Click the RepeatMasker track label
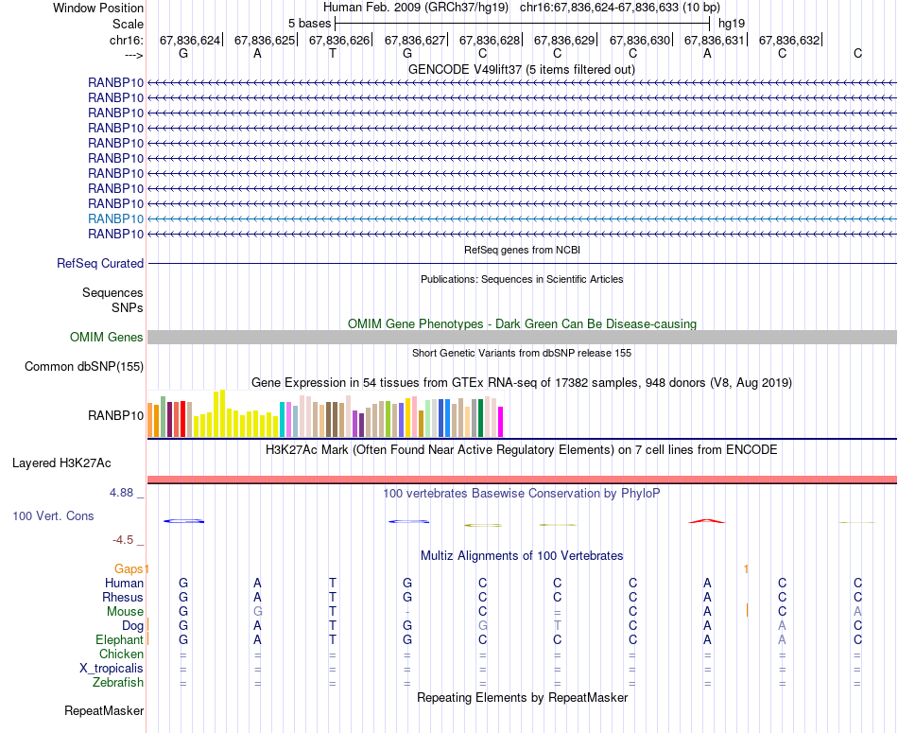Screen dimensions: 898x733 pyautogui.click(x=104, y=710)
